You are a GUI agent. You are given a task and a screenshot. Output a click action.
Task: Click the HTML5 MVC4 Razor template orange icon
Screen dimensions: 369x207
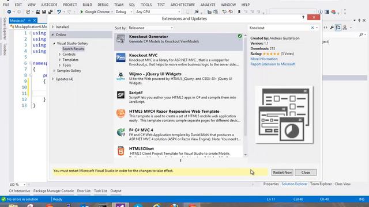pyautogui.click(x=121, y=114)
